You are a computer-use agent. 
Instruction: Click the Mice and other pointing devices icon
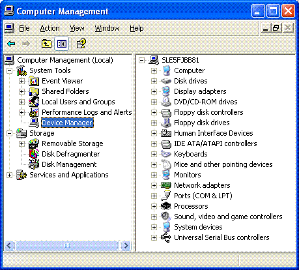pyautogui.click(x=166, y=164)
